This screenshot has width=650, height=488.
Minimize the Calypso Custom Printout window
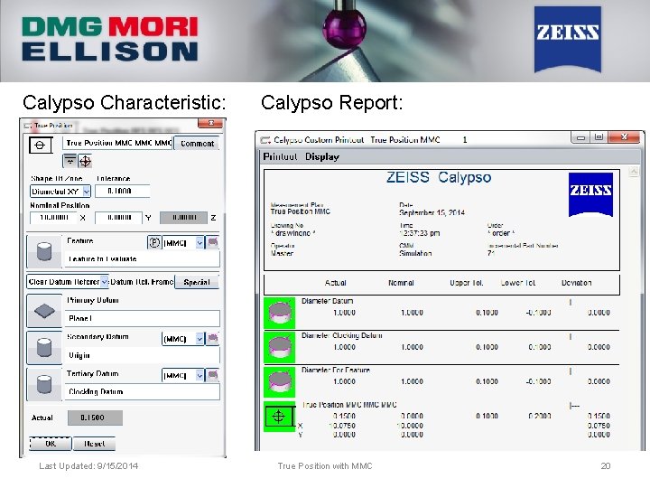(580, 137)
